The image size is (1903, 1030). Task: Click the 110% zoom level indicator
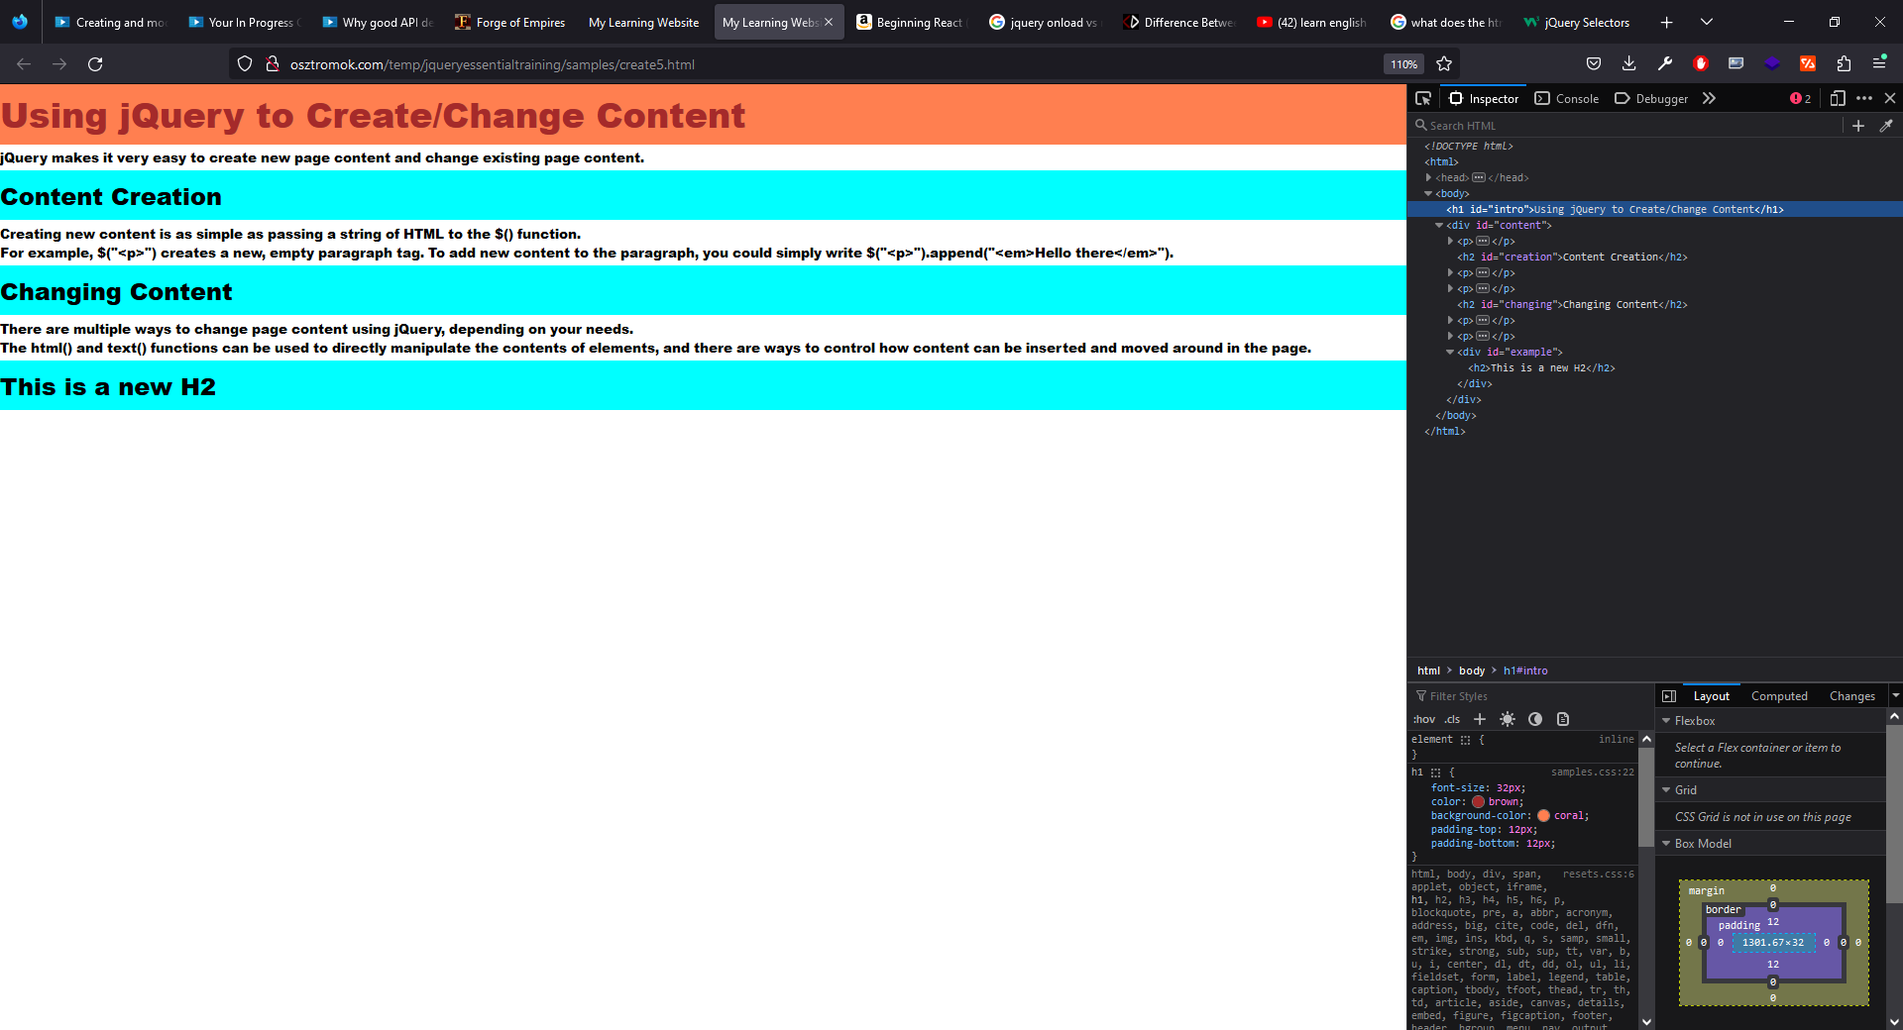click(x=1403, y=64)
